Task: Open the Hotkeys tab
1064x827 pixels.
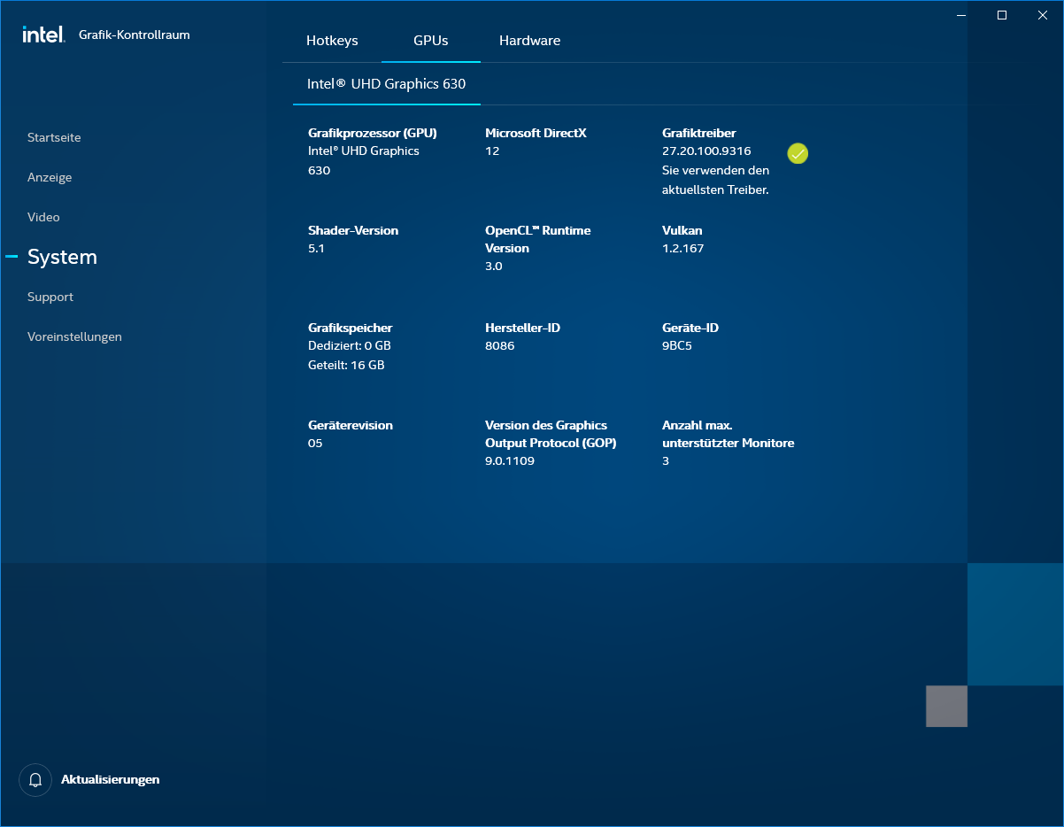Action: (x=332, y=41)
